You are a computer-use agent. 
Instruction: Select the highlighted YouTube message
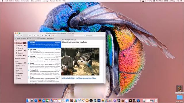[x=44, y=45]
